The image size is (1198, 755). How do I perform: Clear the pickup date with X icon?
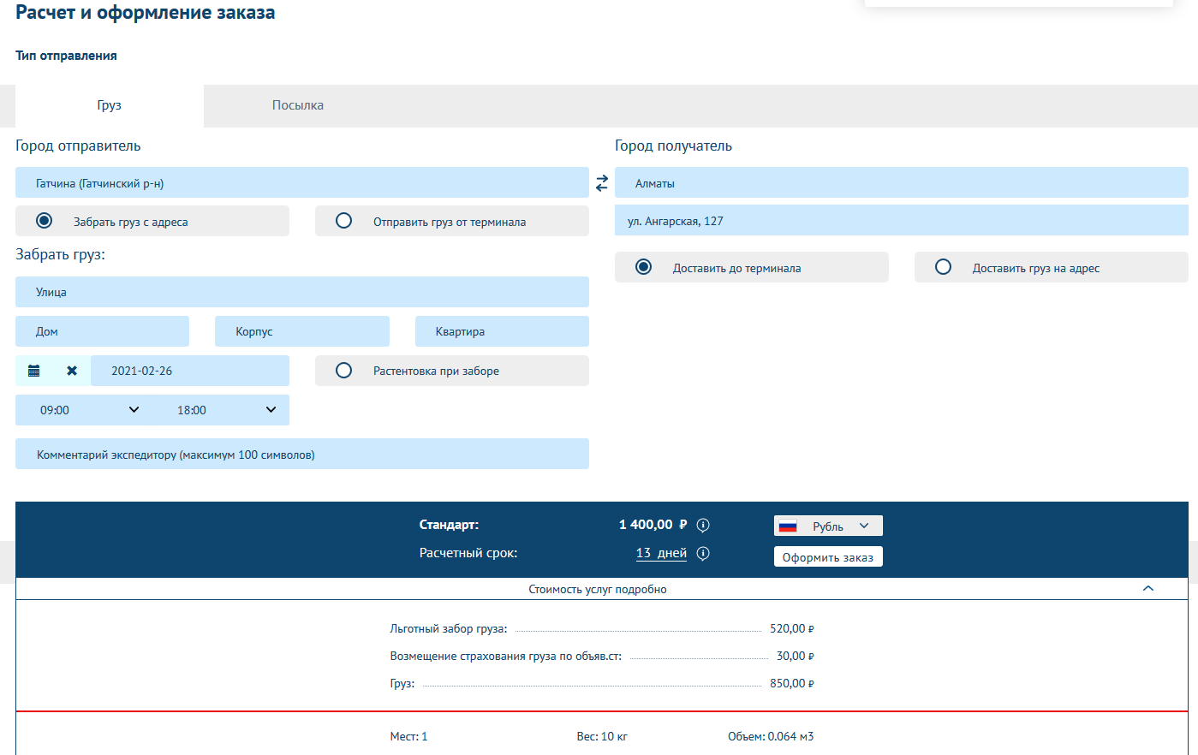(x=72, y=371)
